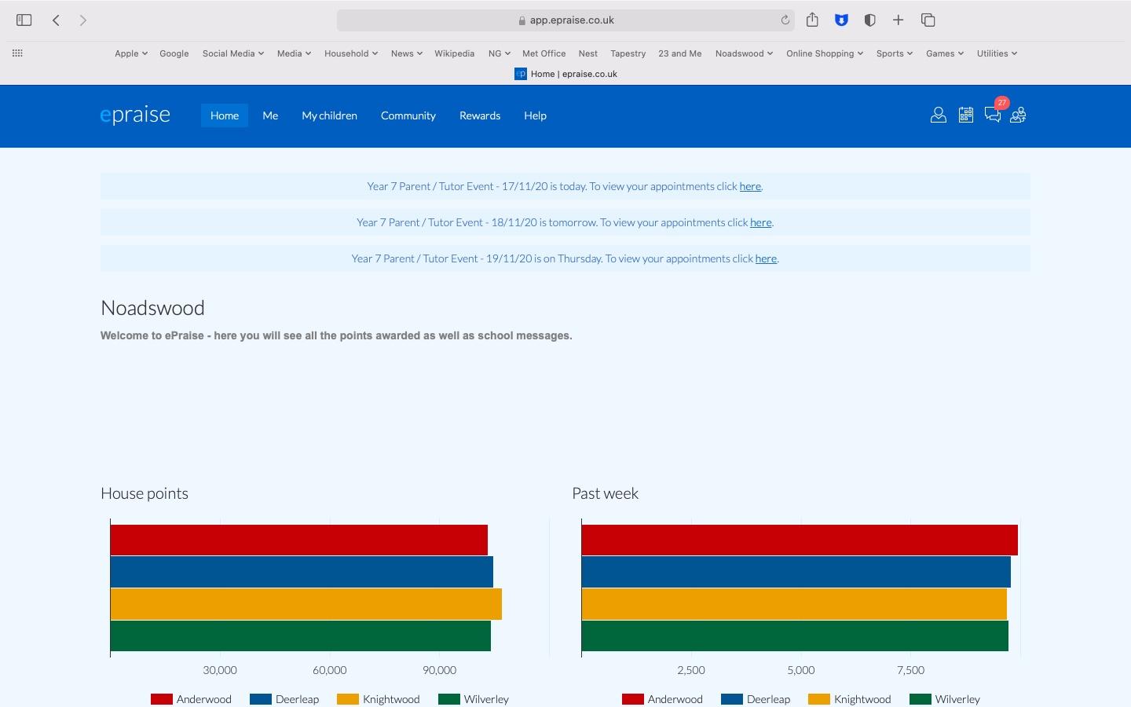Expand the Social Media bookmarks folder
Viewport: 1131px width, 707px height.
click(232, 53)
